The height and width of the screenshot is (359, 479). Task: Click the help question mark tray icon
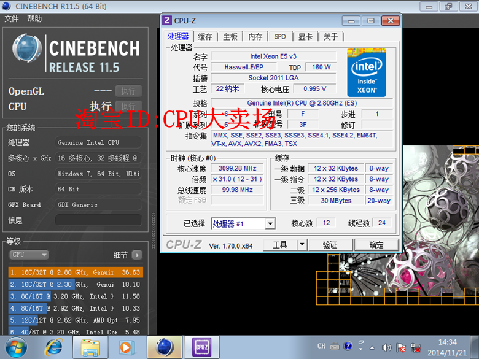(x=348, y=346)
